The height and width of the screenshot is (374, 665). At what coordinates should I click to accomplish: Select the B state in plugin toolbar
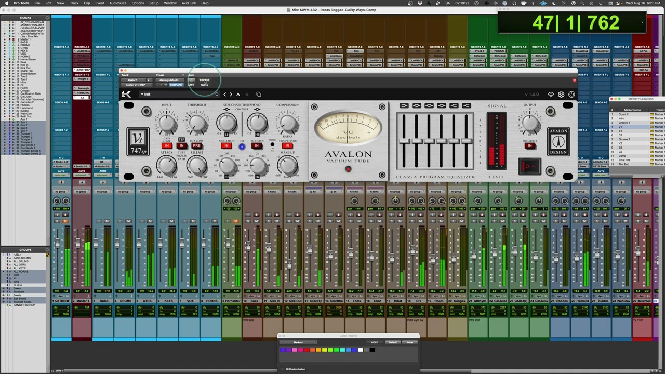[x=247, y=94]
